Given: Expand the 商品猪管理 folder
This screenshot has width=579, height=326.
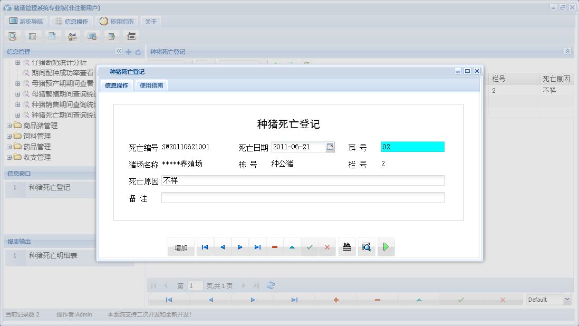Looking at the screenshot, I should tap(9, 126).
